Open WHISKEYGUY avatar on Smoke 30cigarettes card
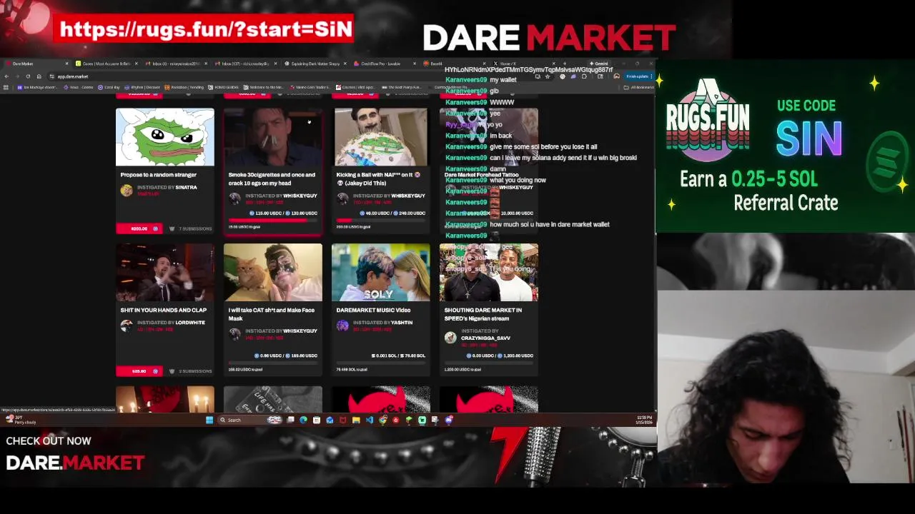915x514 pixels. [234, 198]
